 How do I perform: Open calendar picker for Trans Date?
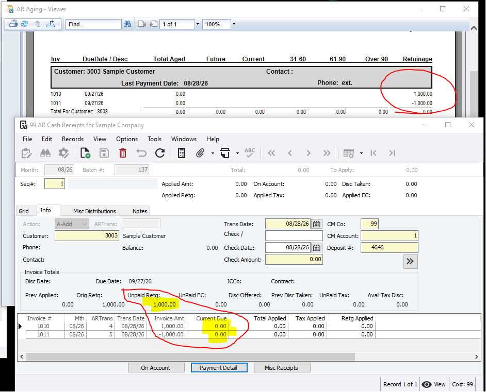(316, 224)
